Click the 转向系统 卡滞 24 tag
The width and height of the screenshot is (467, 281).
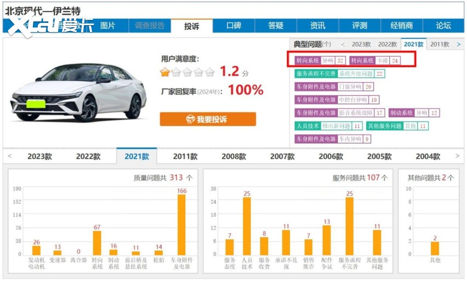coord(375,60)
